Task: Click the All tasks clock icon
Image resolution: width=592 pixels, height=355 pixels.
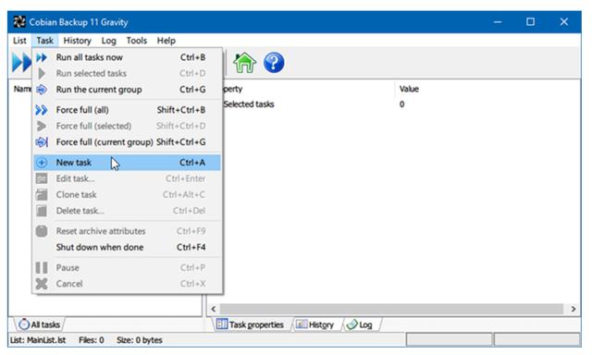Action: click(x=24, y=324)
